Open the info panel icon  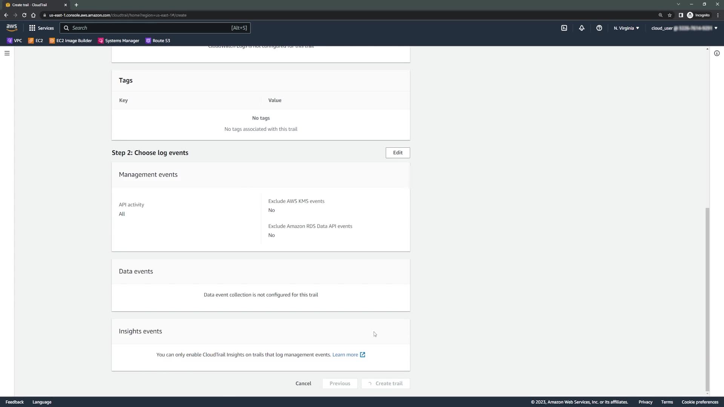pos(717,53)
